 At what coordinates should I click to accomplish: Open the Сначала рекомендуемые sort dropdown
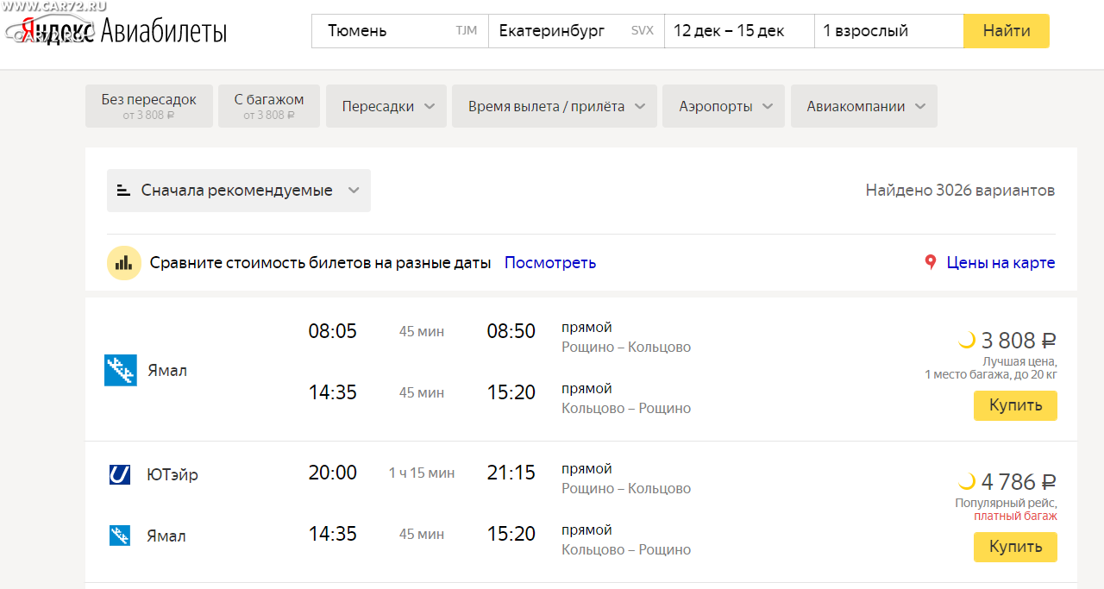[x=239, y=191]
